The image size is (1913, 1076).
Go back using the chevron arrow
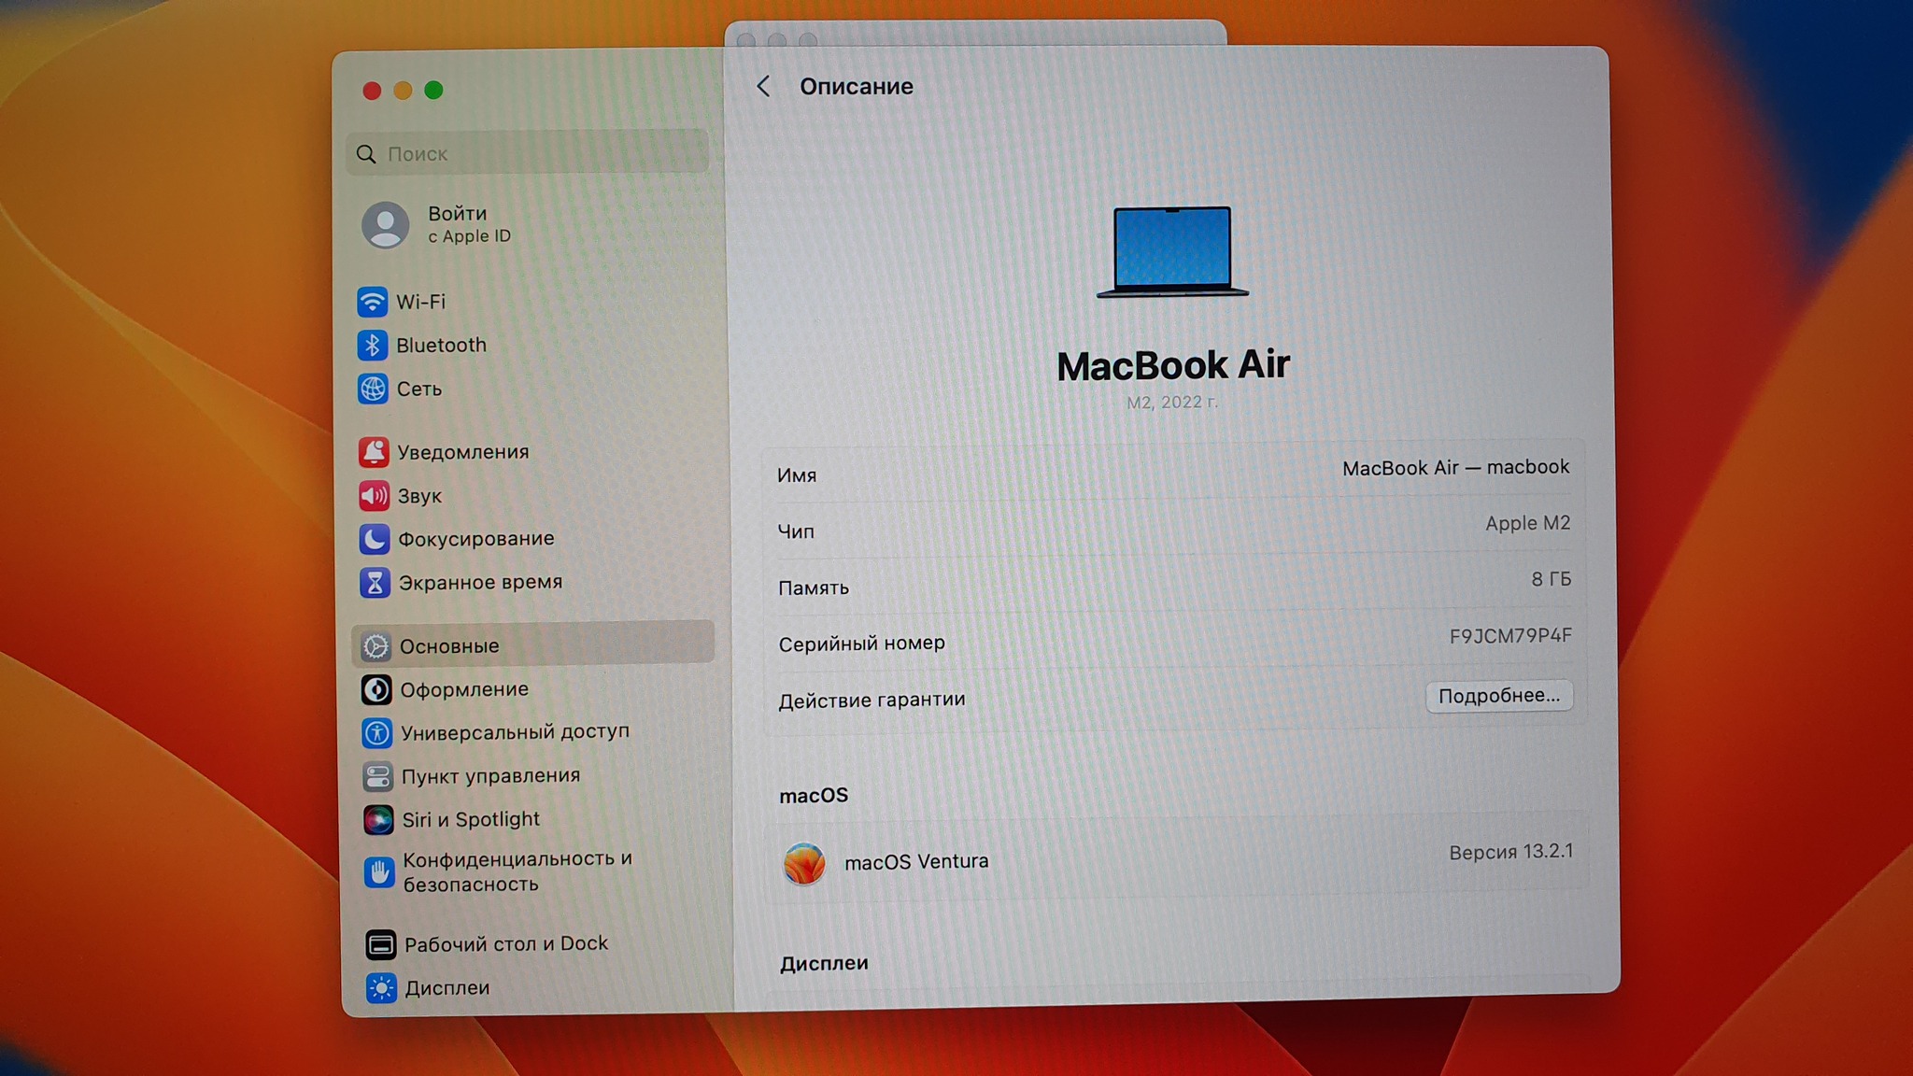pos(763,87)
